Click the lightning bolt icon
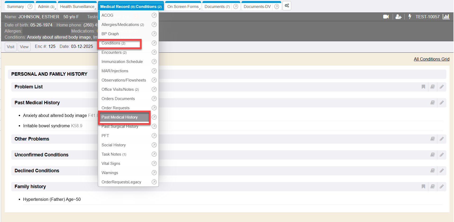Viewport: 454px width, 222px height. (410, 17)
